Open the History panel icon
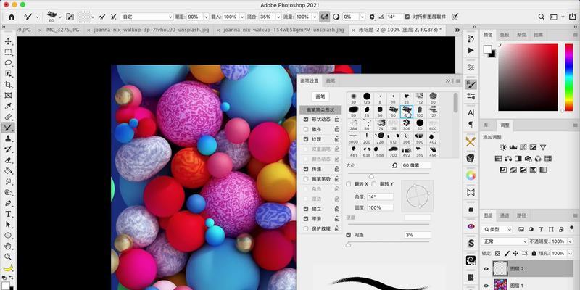 pyautogui.click(x=471, y=38)
